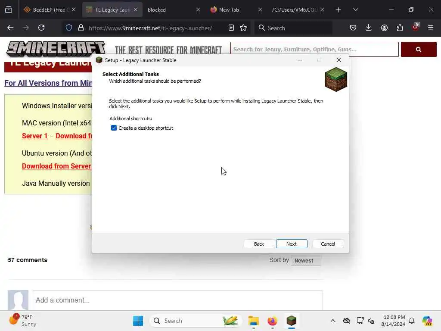Click Legacy Launcher taskbar icon

coord(292,321)
